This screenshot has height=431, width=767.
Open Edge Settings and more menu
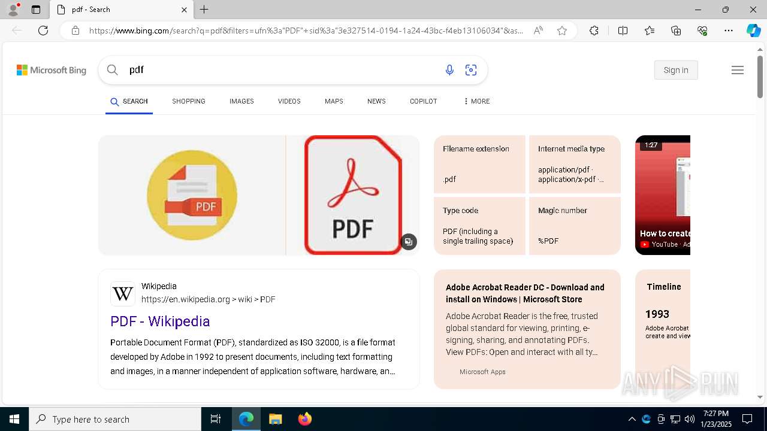pyautogui.click(x=729, y=31)
